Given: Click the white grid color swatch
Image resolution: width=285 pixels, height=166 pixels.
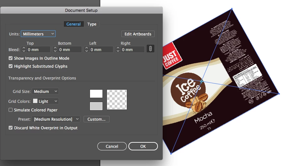Looking at the screenshot, I should pos(96,94).
